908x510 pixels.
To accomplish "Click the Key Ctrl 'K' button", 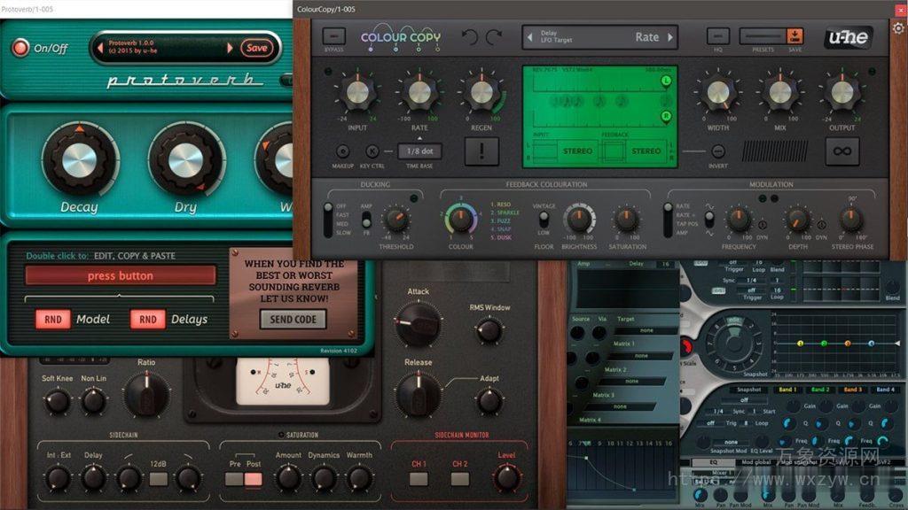I will point(372,151).
